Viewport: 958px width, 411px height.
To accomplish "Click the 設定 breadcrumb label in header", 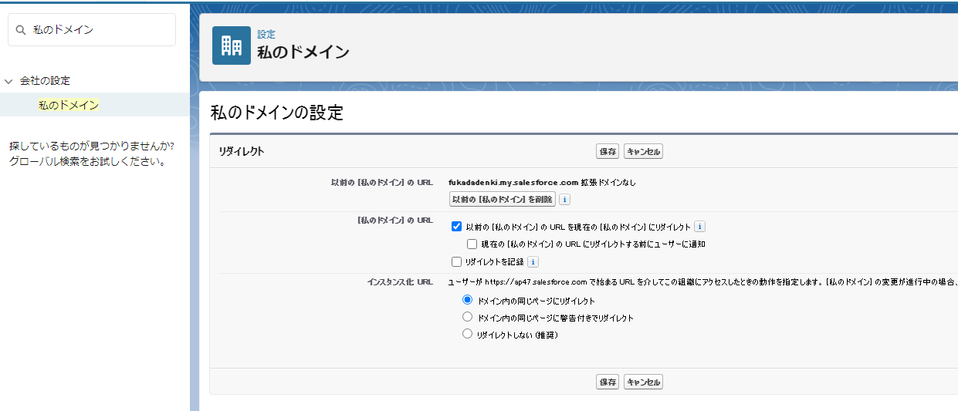I will pyautogui.click(x=266, y=35).
